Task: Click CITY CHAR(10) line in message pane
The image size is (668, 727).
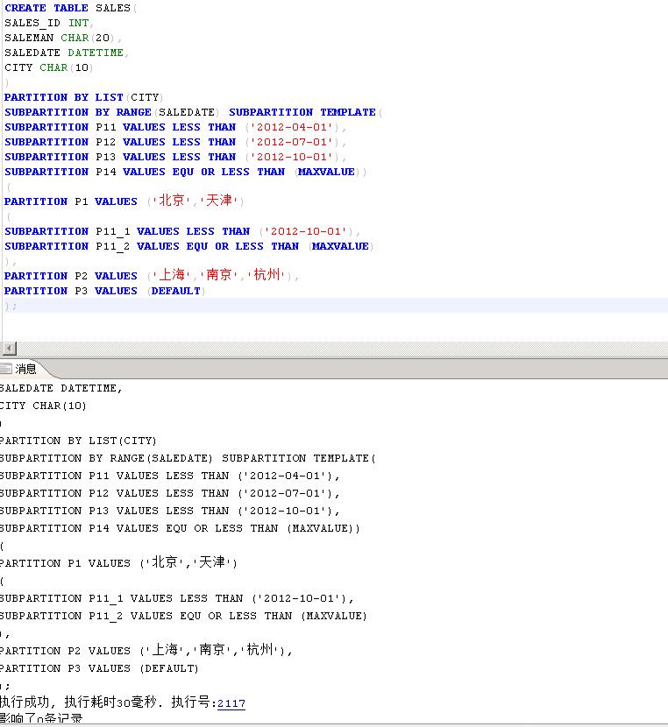Action: point(43,406)
